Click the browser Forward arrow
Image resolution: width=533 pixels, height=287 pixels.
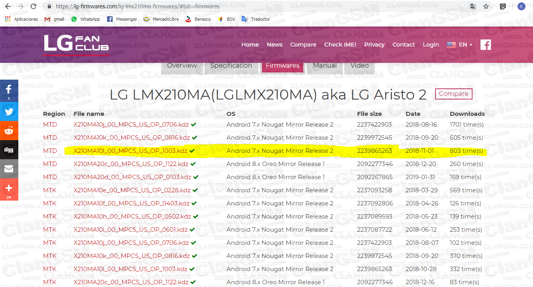(x=21, y=6)
